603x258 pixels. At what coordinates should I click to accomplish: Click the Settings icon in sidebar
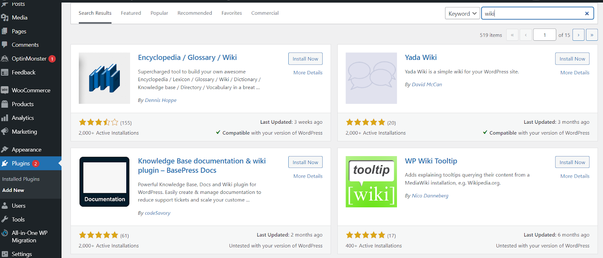[5, 254]
